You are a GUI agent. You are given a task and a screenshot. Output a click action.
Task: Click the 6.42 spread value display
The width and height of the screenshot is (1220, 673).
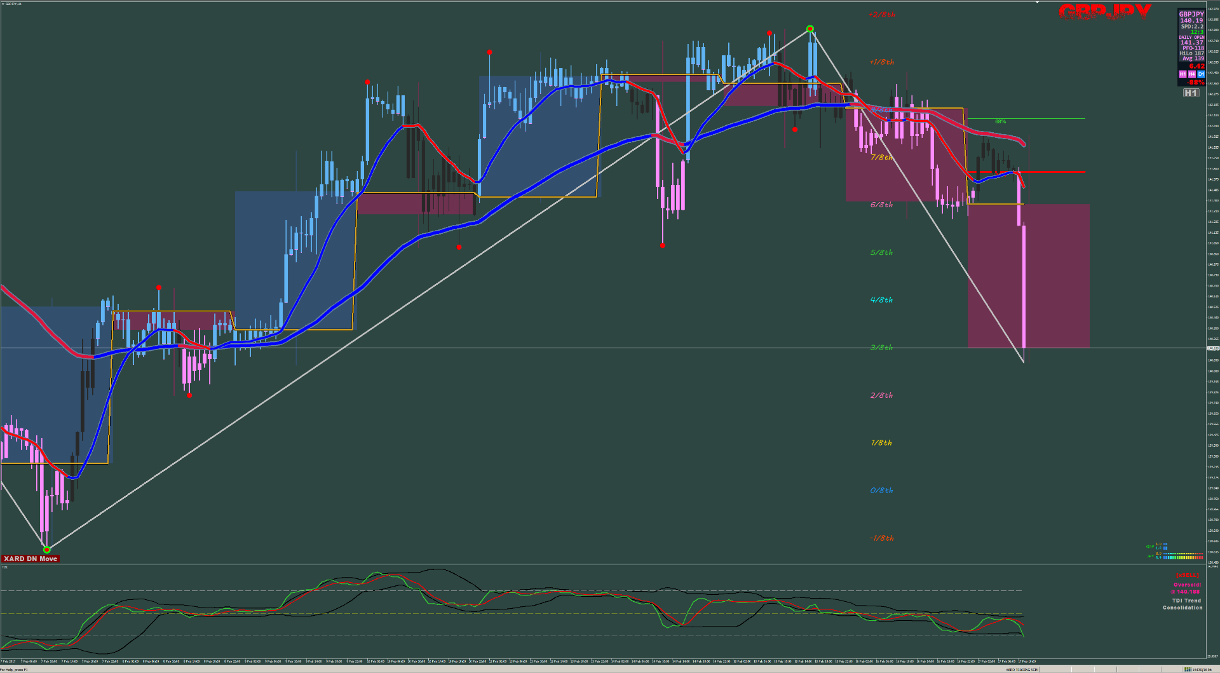click(1197, 65)
